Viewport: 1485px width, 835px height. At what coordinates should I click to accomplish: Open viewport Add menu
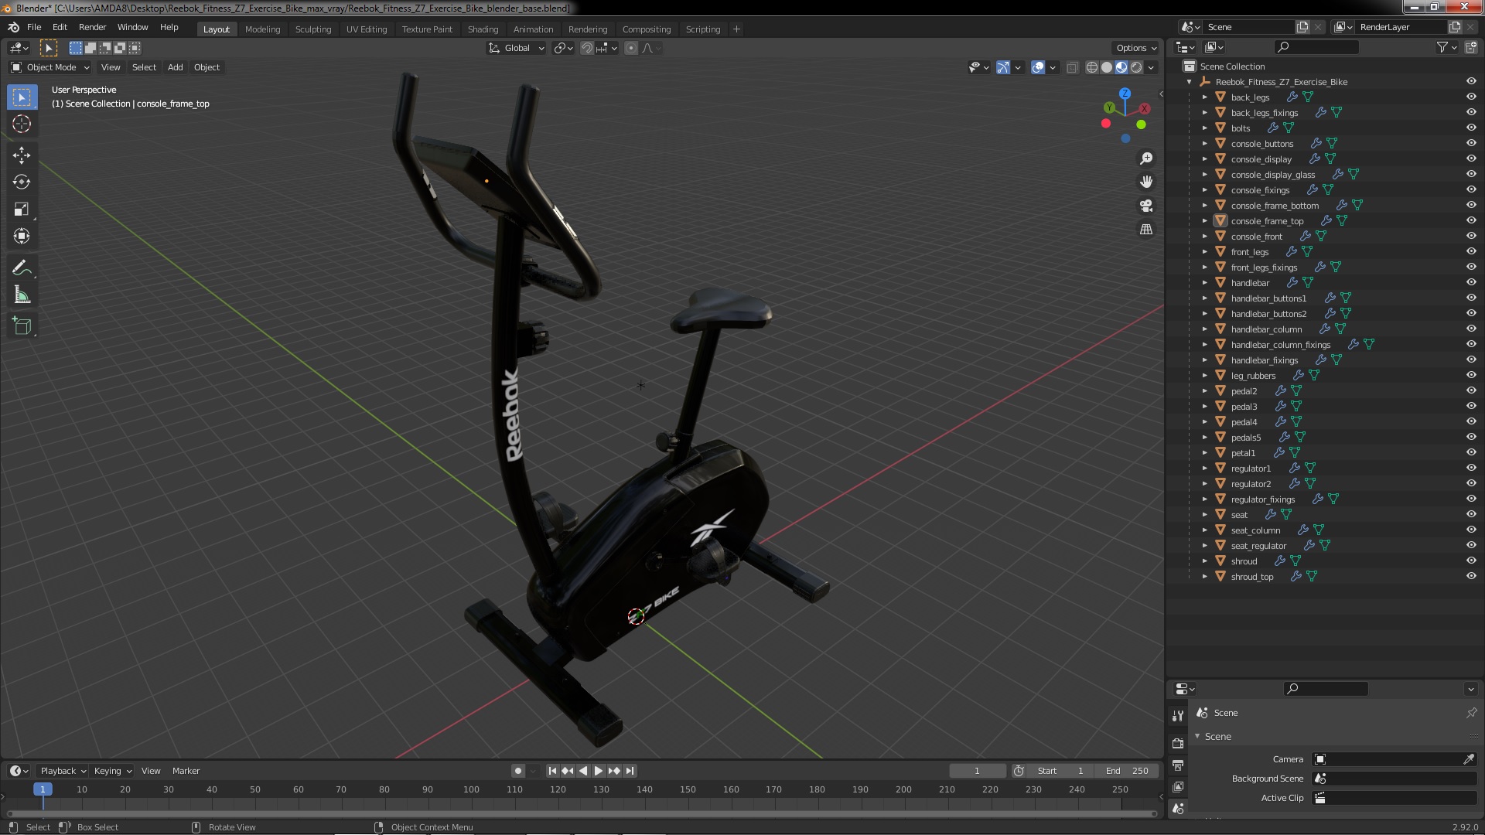pyautogui.click(x=176, y=67)
